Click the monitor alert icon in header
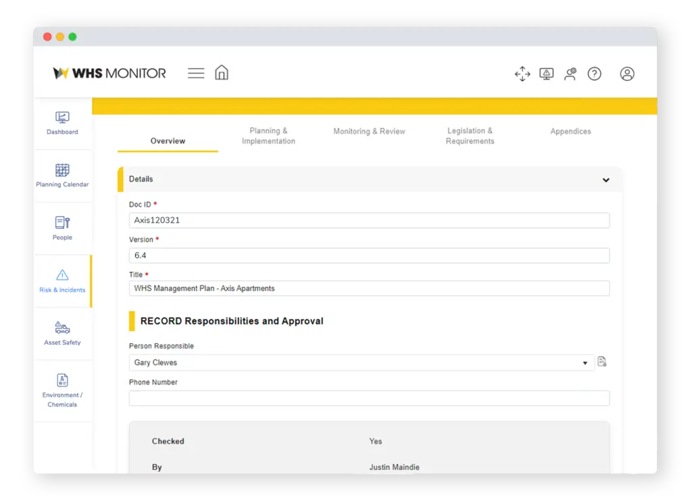 [x=547, y=74]
